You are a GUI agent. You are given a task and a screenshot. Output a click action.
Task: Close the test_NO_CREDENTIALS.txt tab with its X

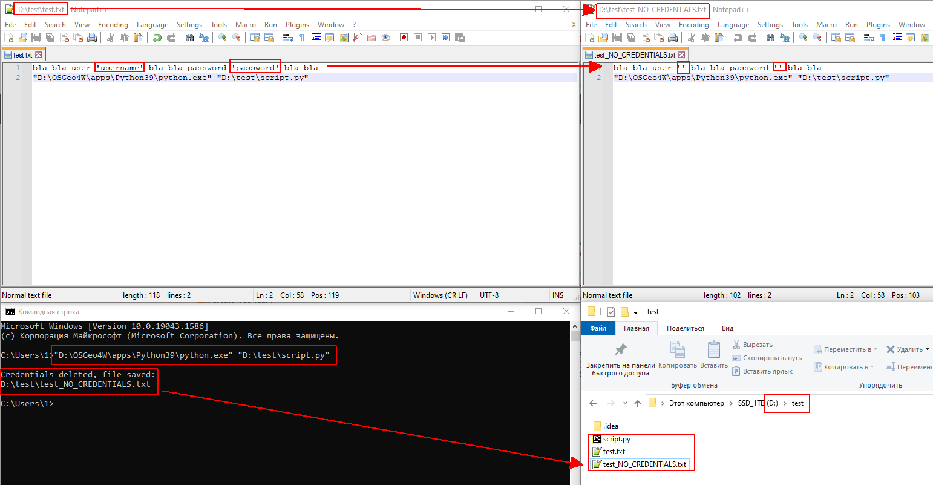(682, 55)
